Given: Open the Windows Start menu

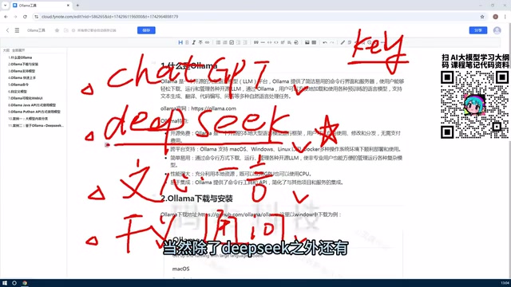Looking at the screenshot, I should [x=5, y=283].
